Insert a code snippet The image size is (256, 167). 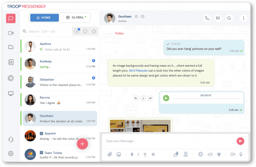tap(210, 154)
